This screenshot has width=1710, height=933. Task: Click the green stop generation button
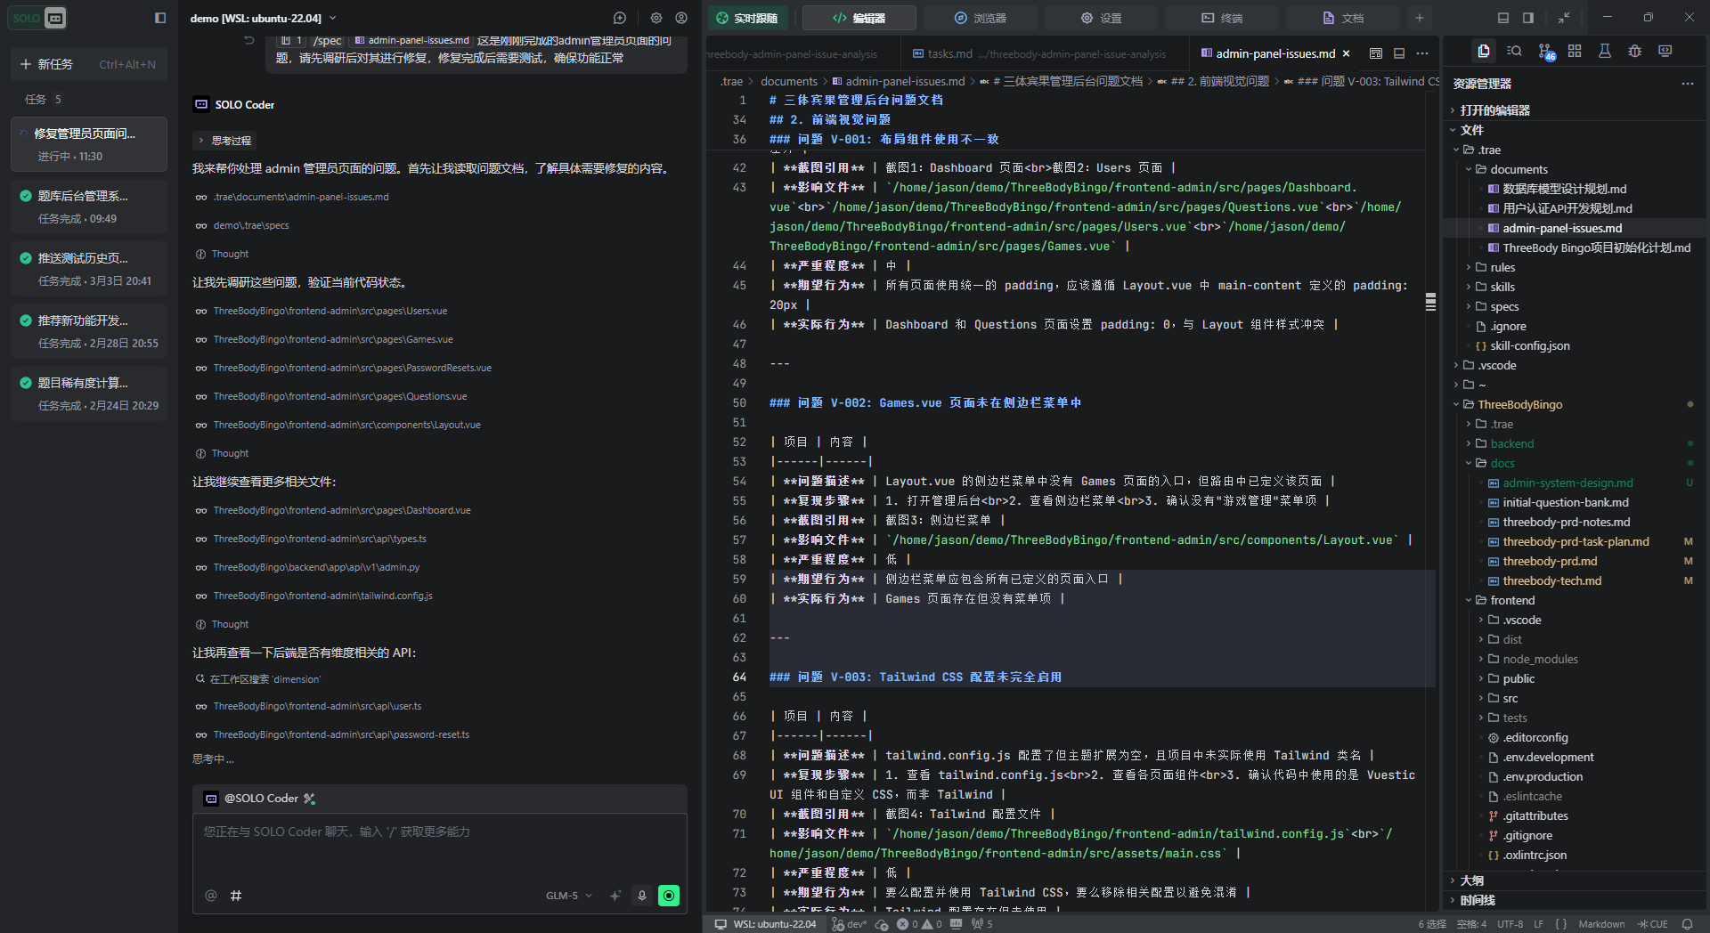pos(669,896)
